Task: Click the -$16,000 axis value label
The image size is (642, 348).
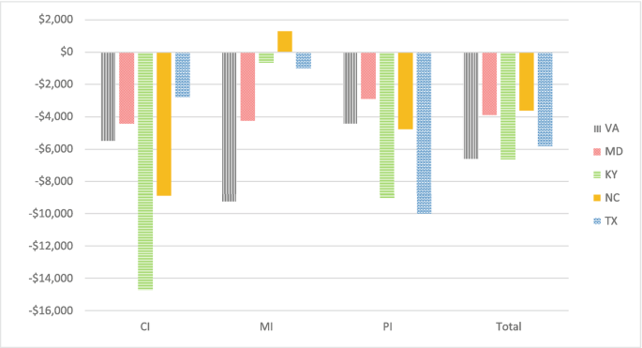Action: click(x=51, y=310)
